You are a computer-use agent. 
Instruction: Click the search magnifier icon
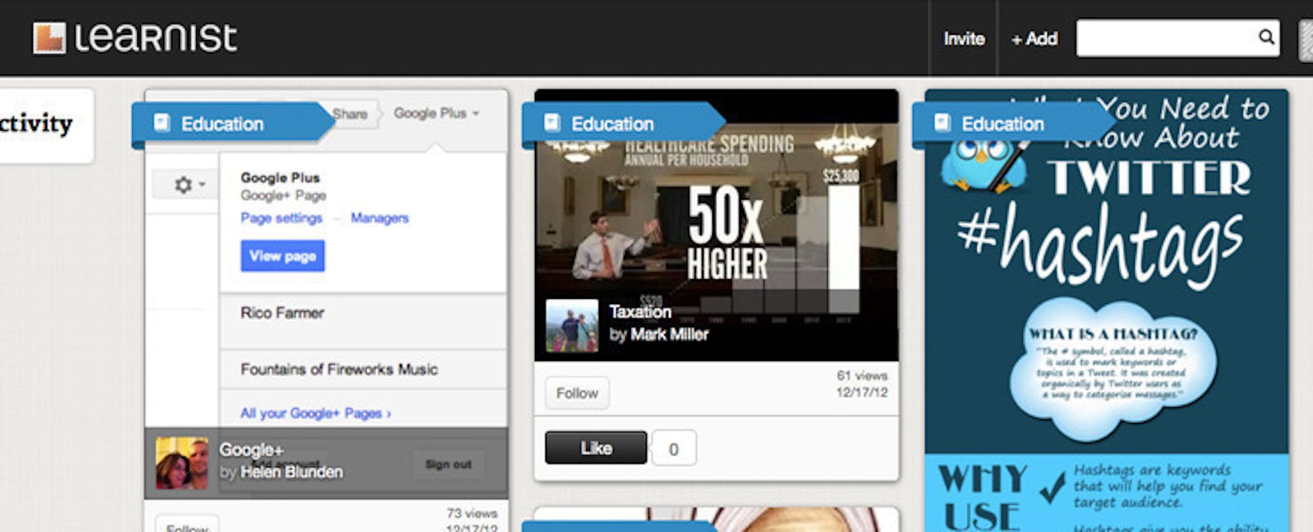1266,37
